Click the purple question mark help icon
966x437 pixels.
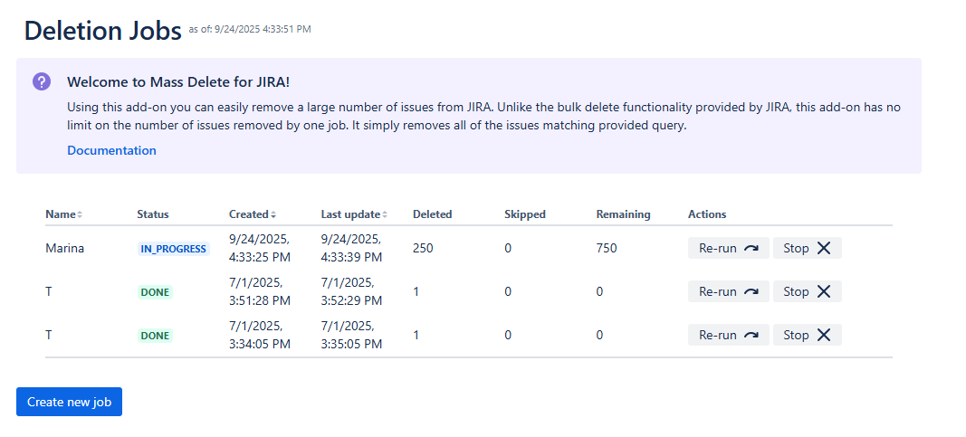pyautogui.click(x=42, y=81)
